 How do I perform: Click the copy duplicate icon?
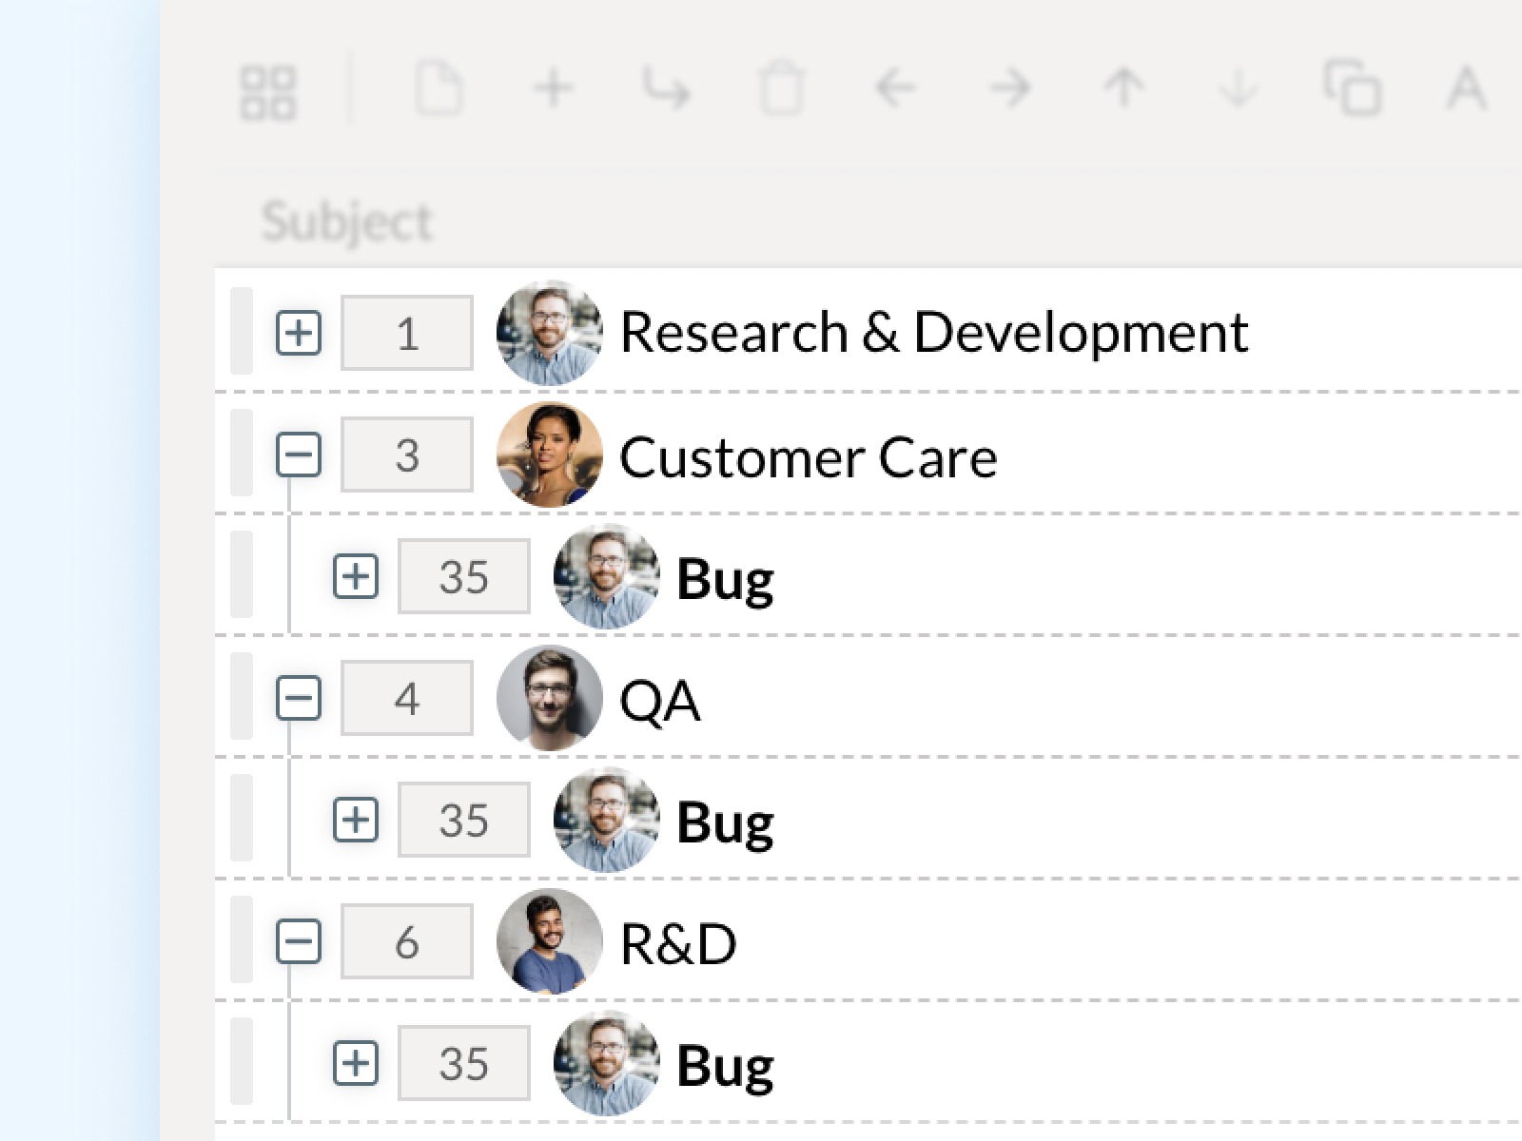click(1352, 88)
